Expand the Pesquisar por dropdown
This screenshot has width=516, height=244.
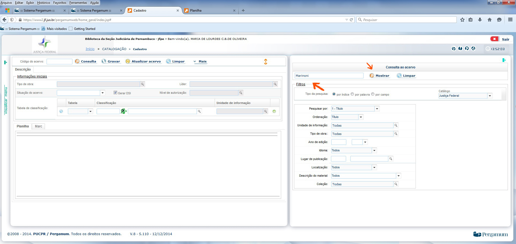pyautogui.click(x=377, y=109)
